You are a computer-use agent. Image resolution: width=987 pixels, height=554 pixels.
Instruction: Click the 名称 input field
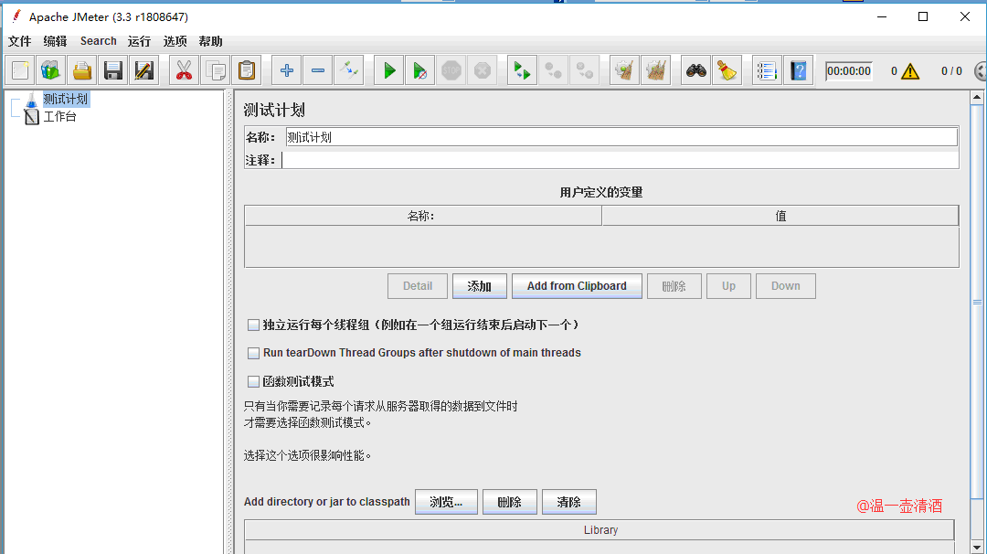(621, 137)
